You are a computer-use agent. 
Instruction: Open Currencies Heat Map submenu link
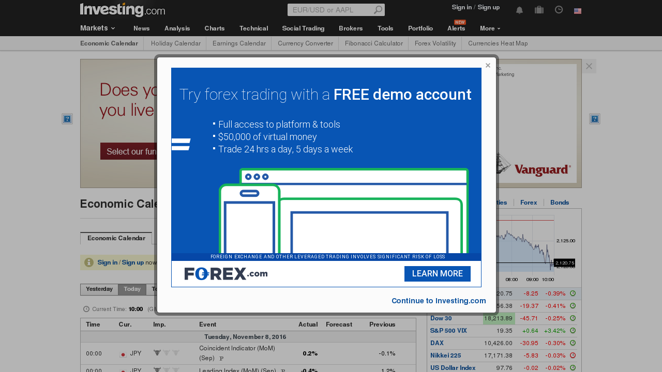498,43
